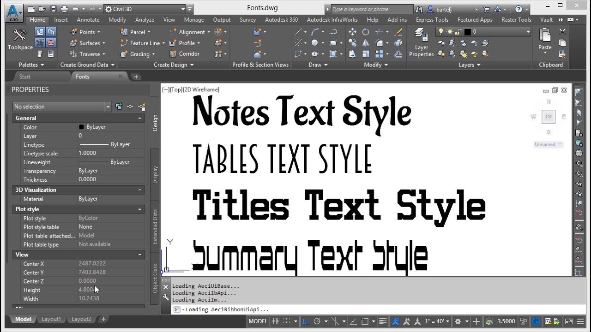
Task: Switch to the Insert ribbon tab
Action: click(61, 20)
